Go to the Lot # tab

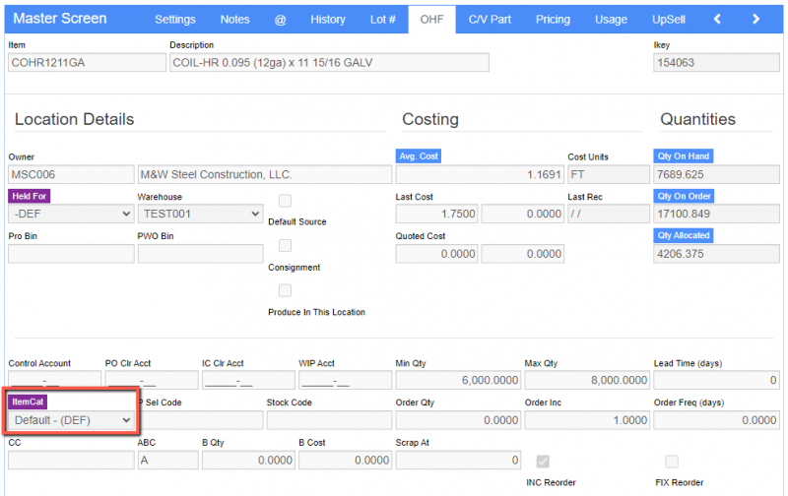(x=381, y=19)
